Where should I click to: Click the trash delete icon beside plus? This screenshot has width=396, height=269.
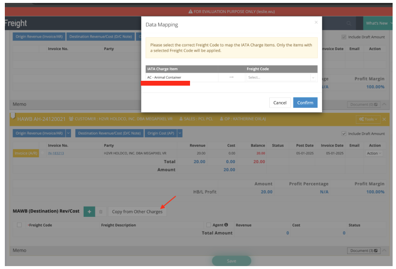101,211
